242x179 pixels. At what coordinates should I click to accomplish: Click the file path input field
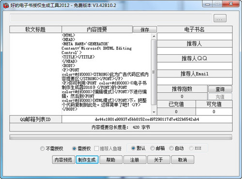point(111,18)
